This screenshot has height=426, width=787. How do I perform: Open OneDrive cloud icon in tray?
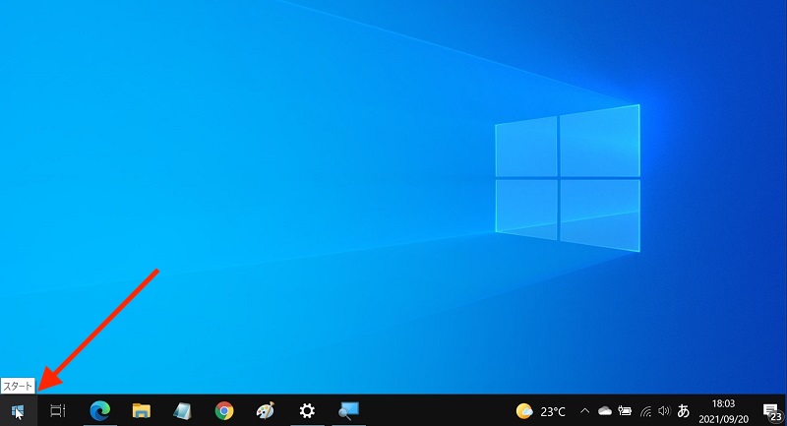click(x=605, y=410)
